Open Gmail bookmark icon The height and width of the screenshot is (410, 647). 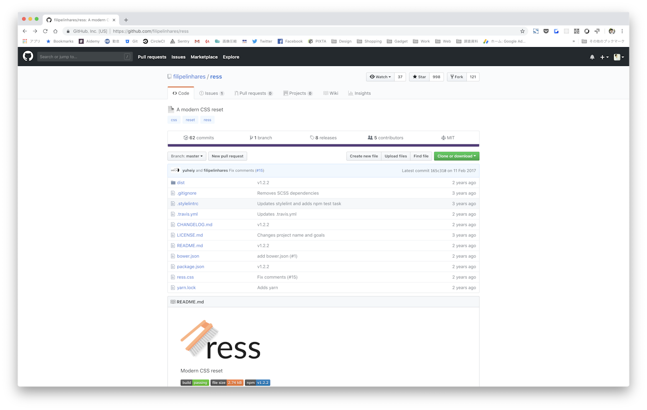197,41
